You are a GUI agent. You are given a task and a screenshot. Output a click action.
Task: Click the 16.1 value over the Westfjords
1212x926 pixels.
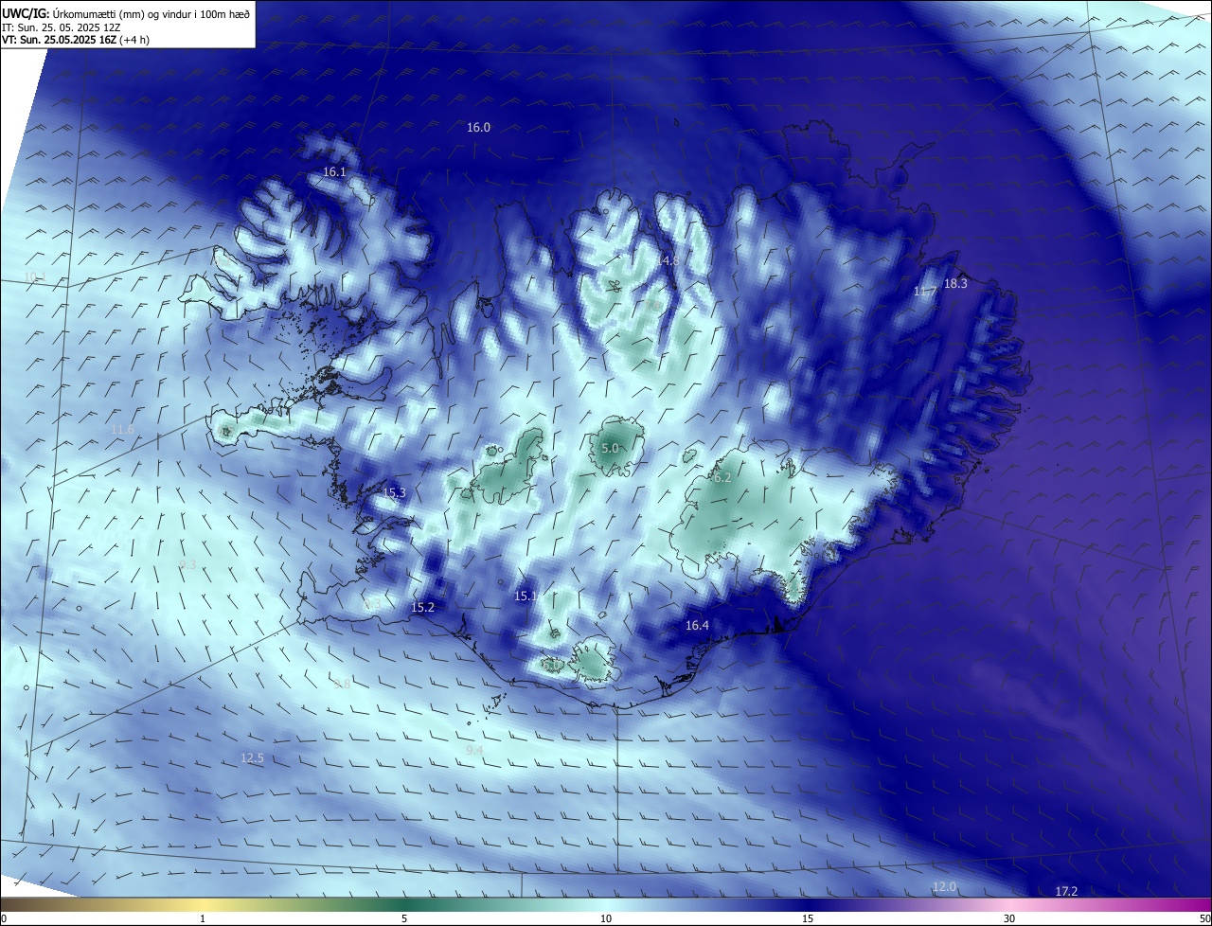[x=334, y=171]
